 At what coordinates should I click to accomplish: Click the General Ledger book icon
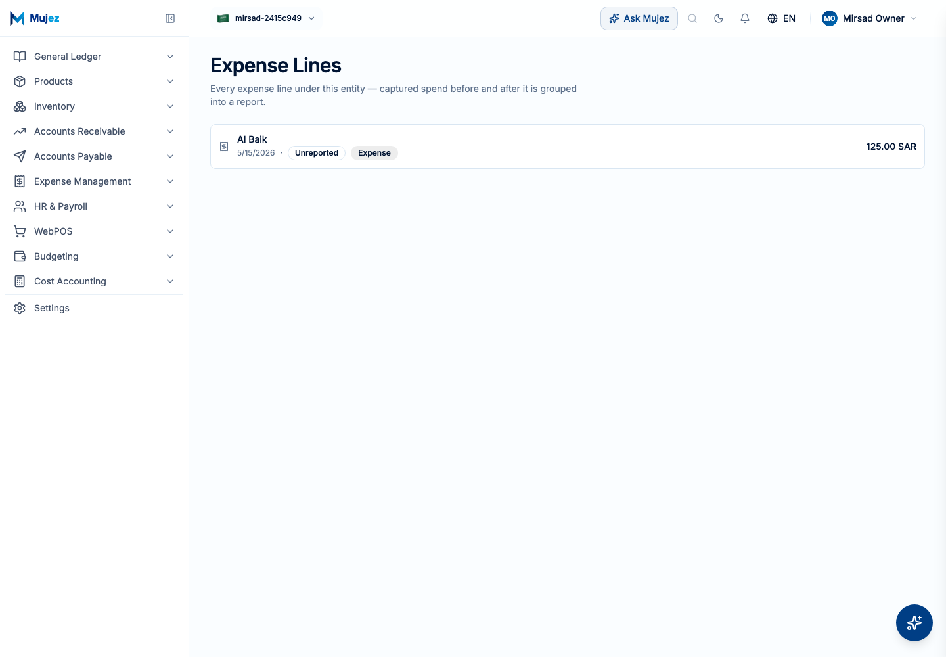point(20,57)
